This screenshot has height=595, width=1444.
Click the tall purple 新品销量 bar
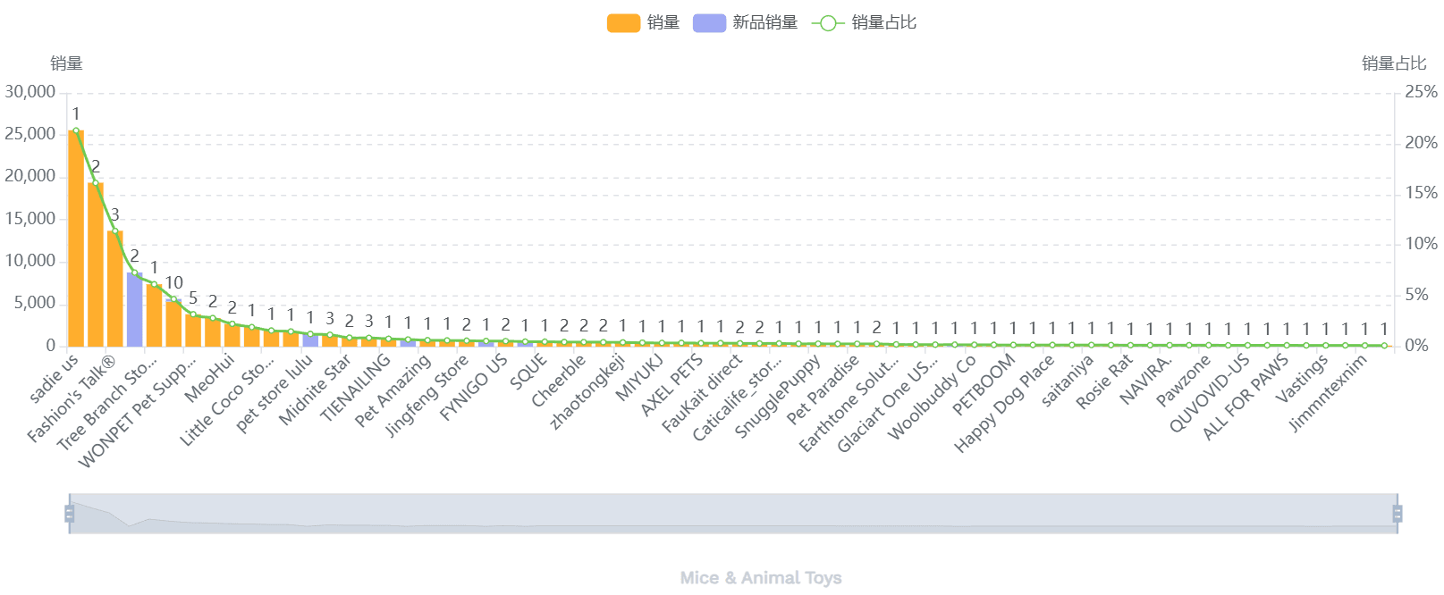pyautogui.click(x=135, y=310)
